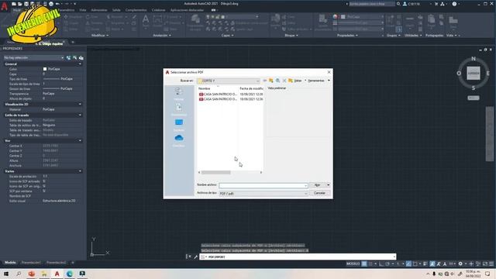The height and width of the screenshot is (279, 496).
Task: Click the large Text 'A' tool in Anotación panel
Action: point(146,19)
